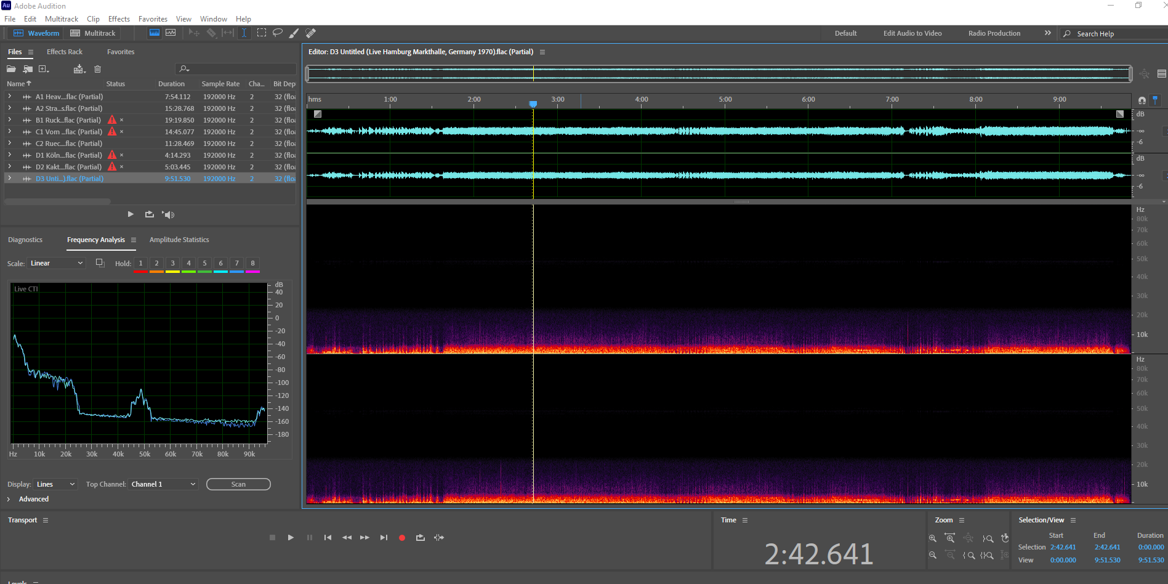Open the Scale dropdown set to Linear
This screenshot has height=584, width=1168.
56,263
